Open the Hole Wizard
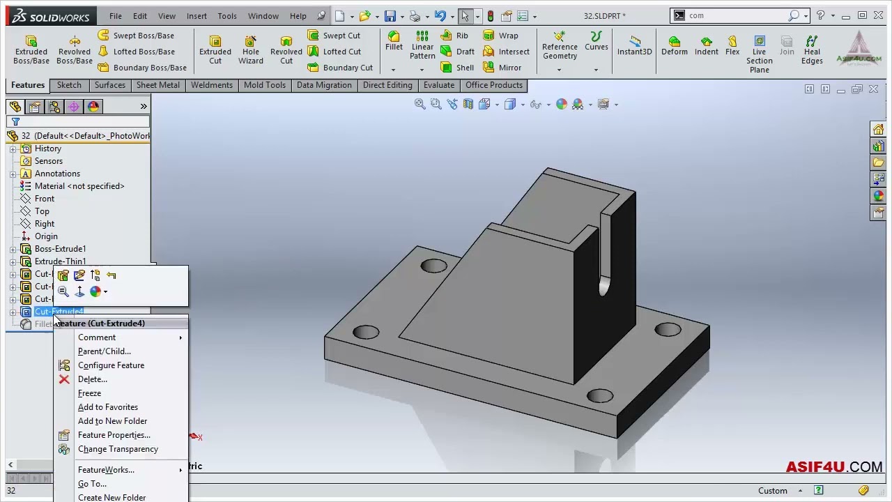Viewport: 892px width, 502px height. click(x=251, y=50)
